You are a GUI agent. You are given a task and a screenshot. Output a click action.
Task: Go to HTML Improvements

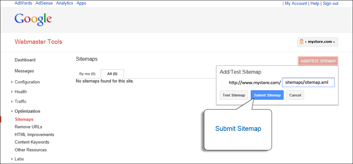pos(34,135)
